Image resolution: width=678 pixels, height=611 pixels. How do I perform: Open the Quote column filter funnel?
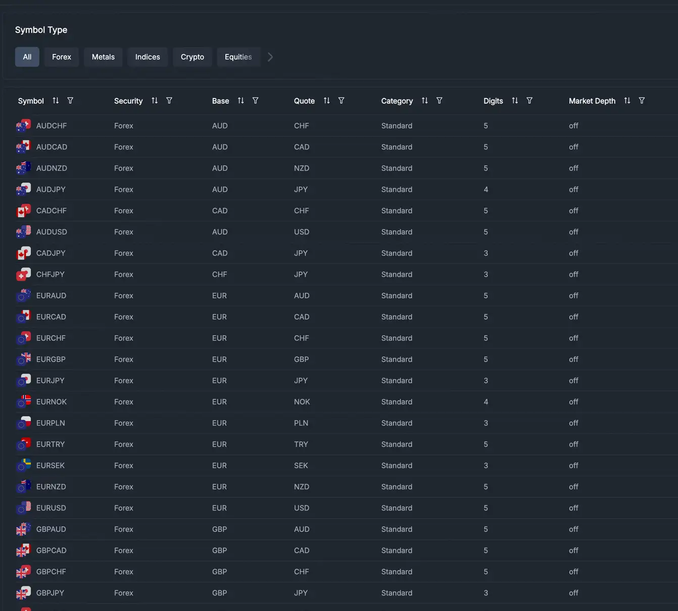coord(342,100)
